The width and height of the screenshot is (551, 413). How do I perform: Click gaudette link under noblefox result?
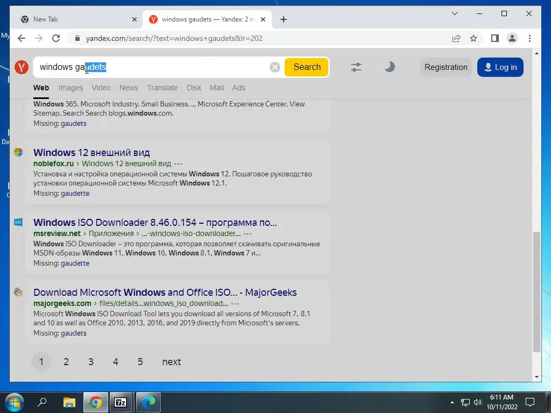75,194
